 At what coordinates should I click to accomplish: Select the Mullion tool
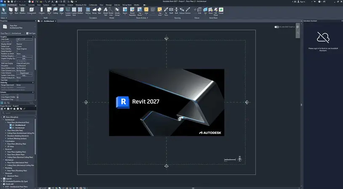[x=80, y=10]
